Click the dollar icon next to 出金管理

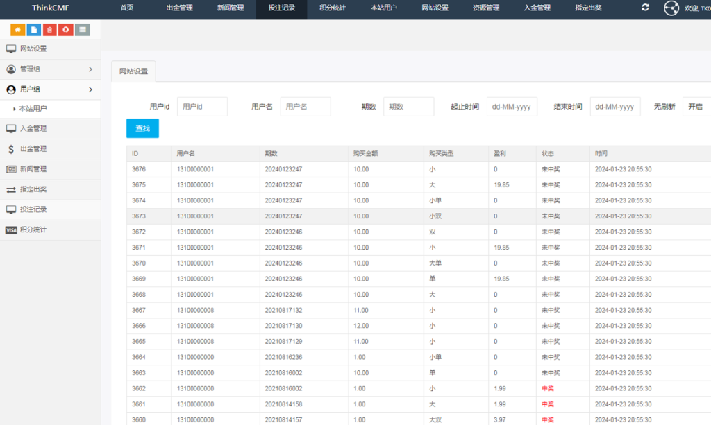tap(10, 148)
